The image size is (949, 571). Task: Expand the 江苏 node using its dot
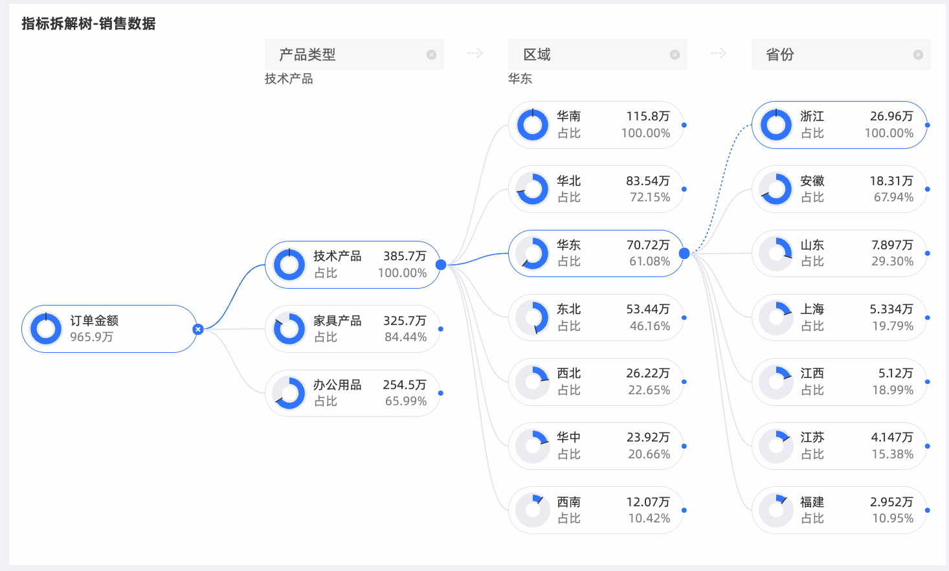click(x=928, y=446)
